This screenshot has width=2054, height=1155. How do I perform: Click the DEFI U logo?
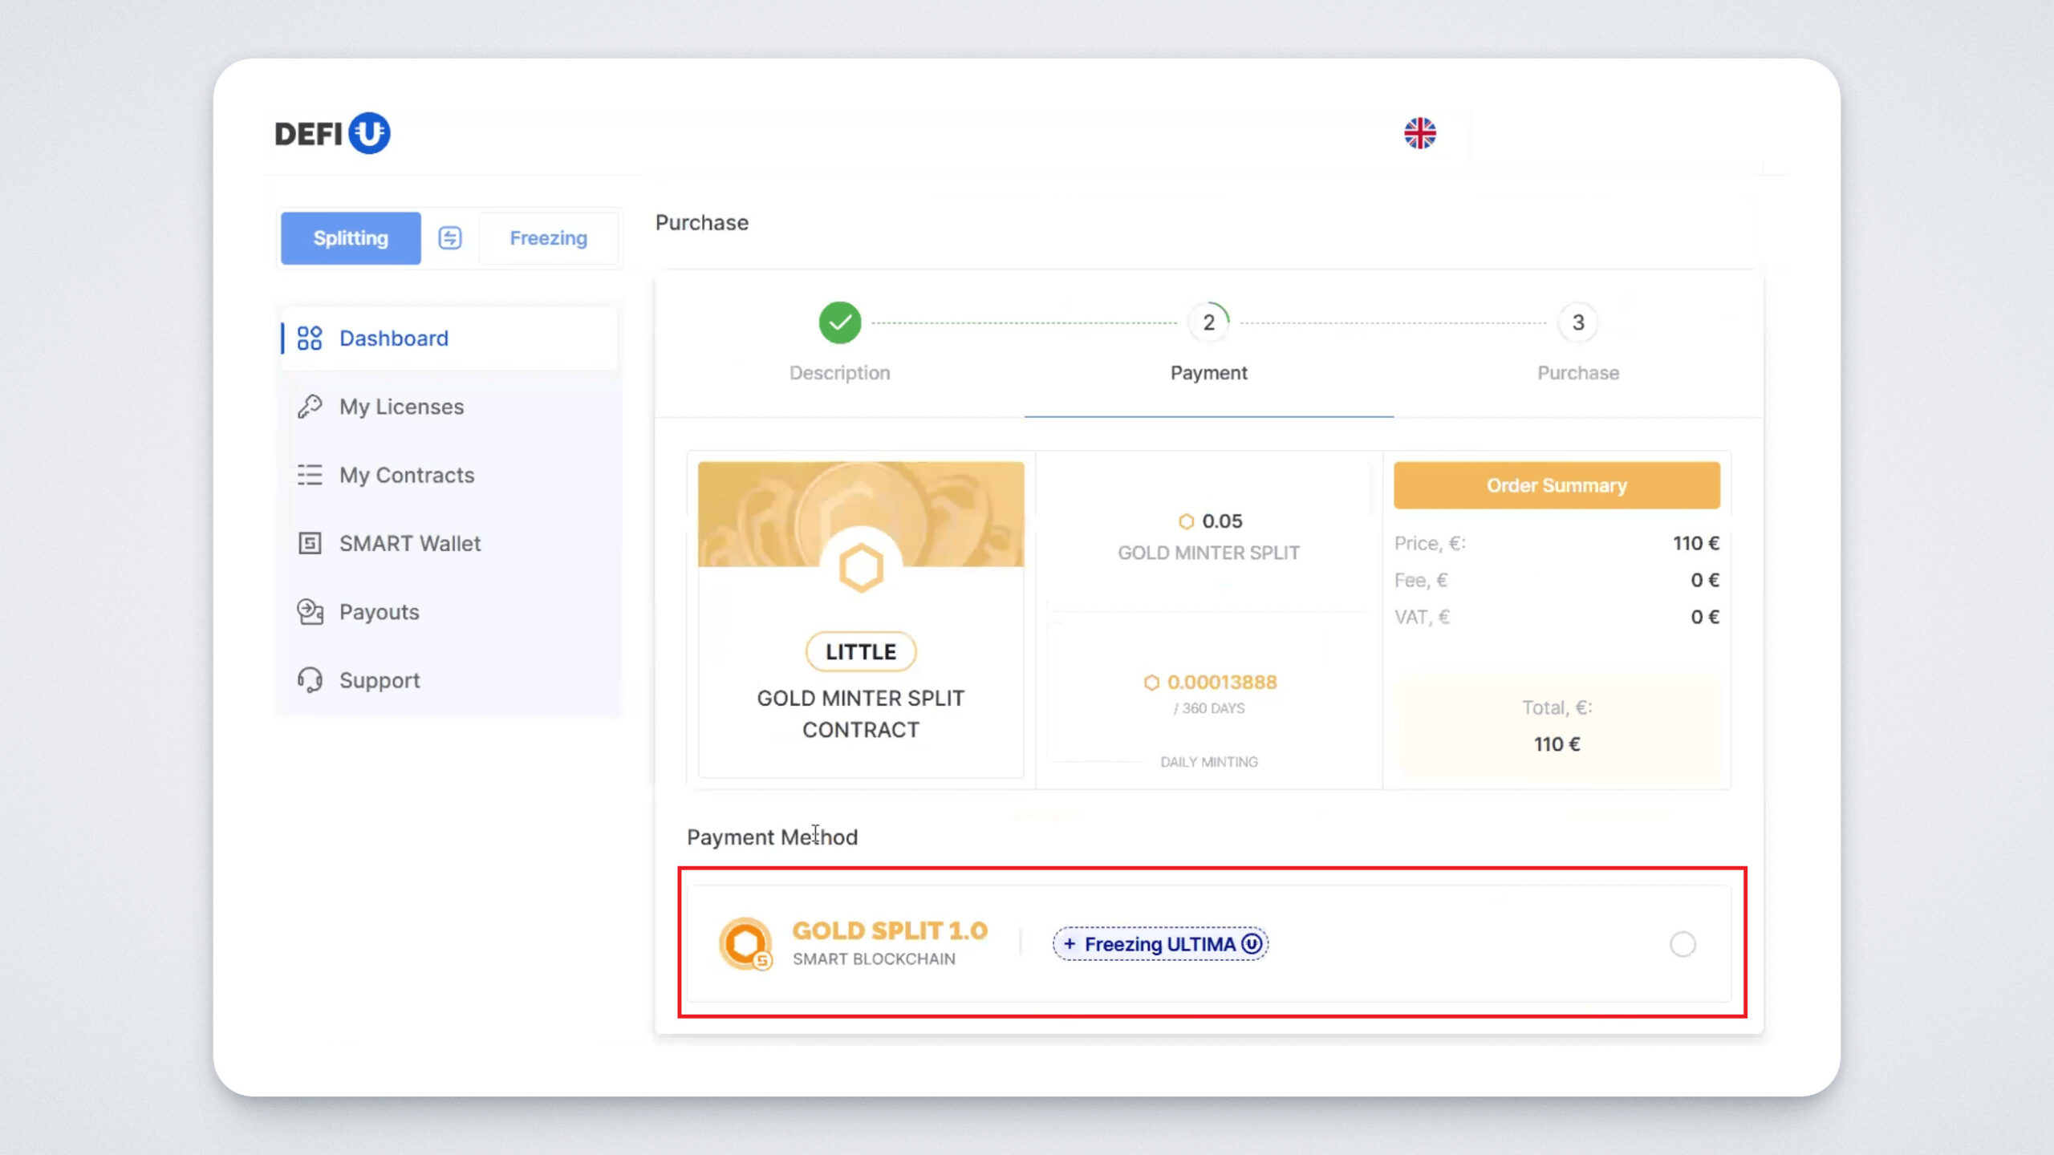point(332,133)
